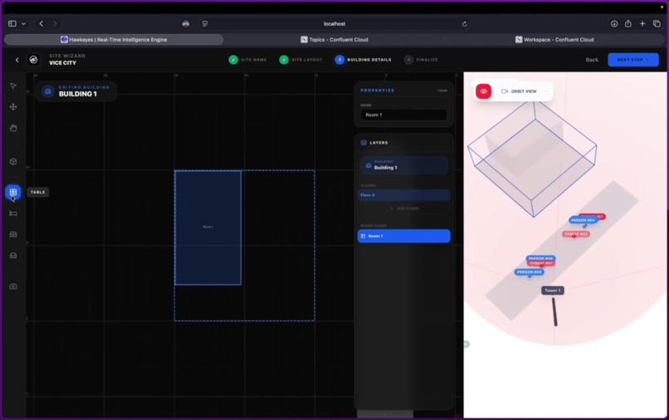Viewport: 669px width, 420px height.
Task: Select the Floor 0 layer row
Action: (403, 195)
